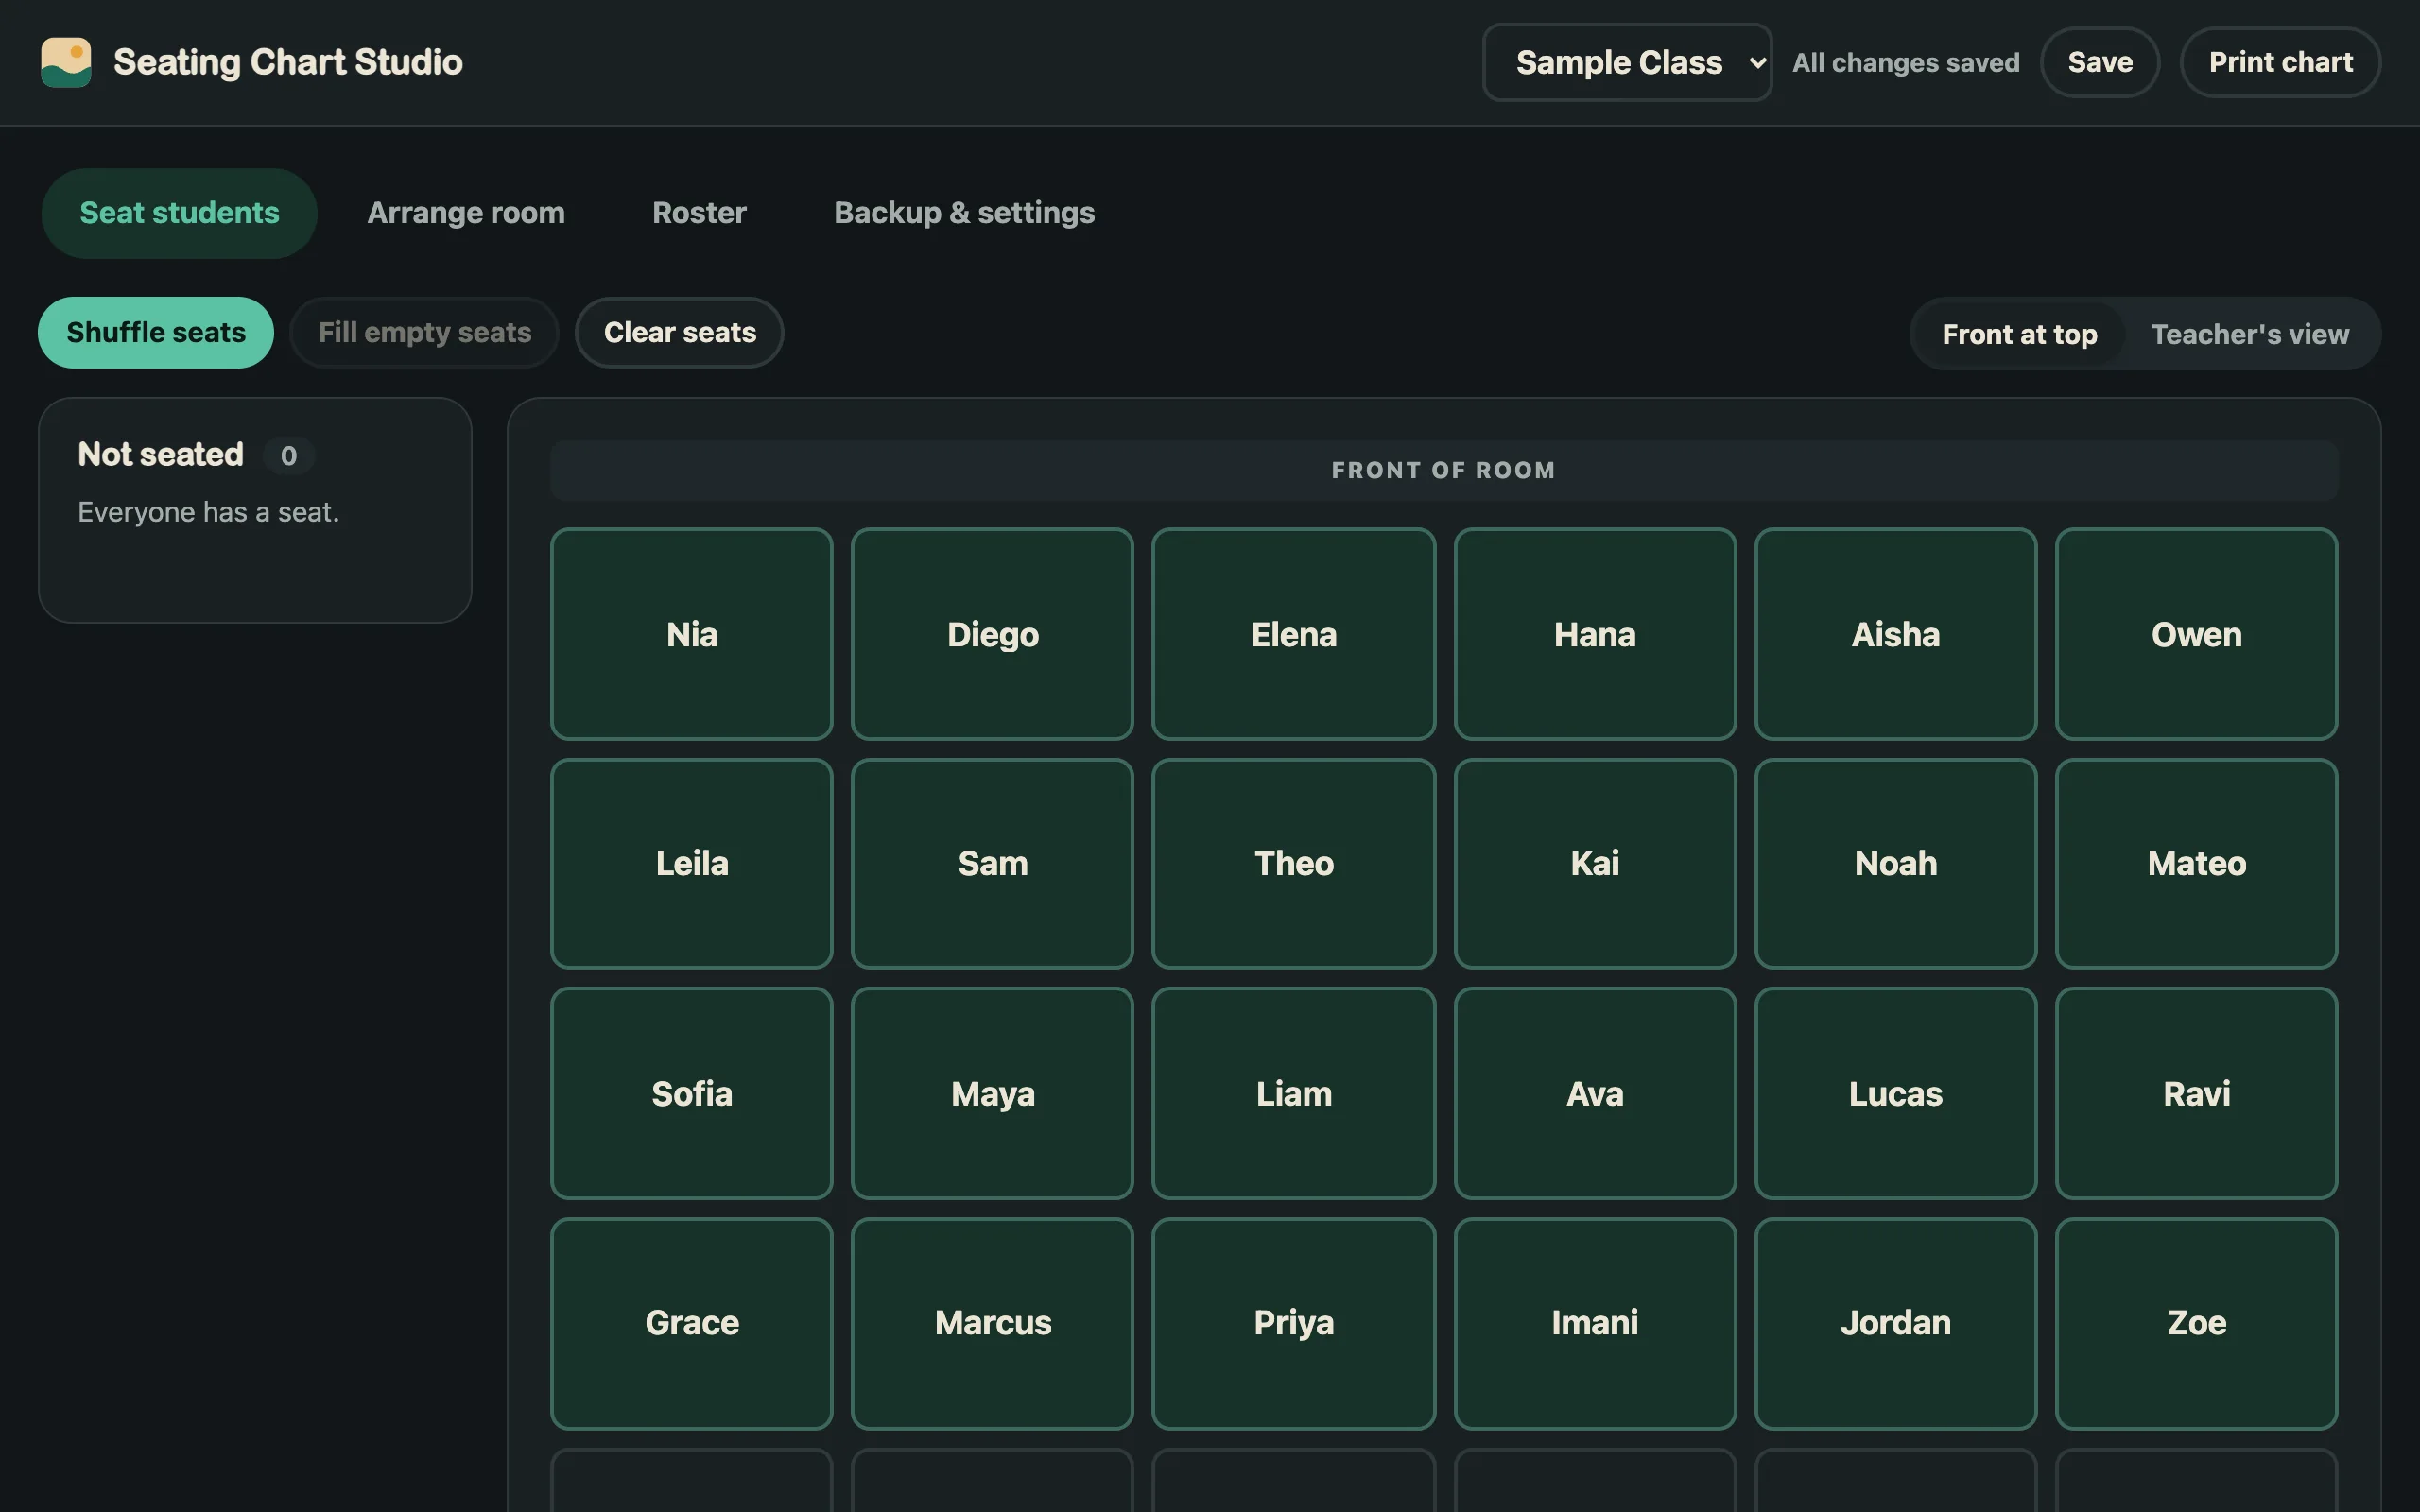Clear all seats

(679, 333)
